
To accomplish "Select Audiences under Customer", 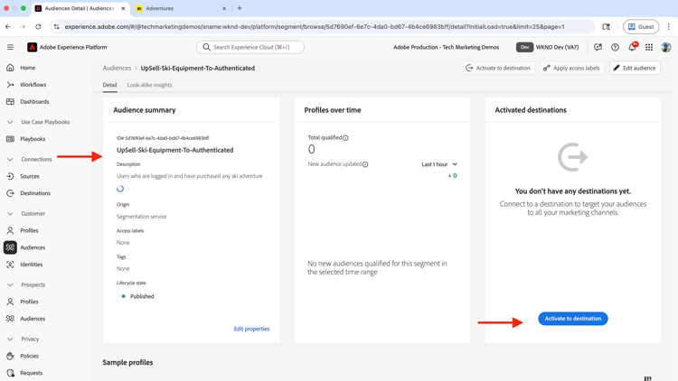I will pos(33,247).
